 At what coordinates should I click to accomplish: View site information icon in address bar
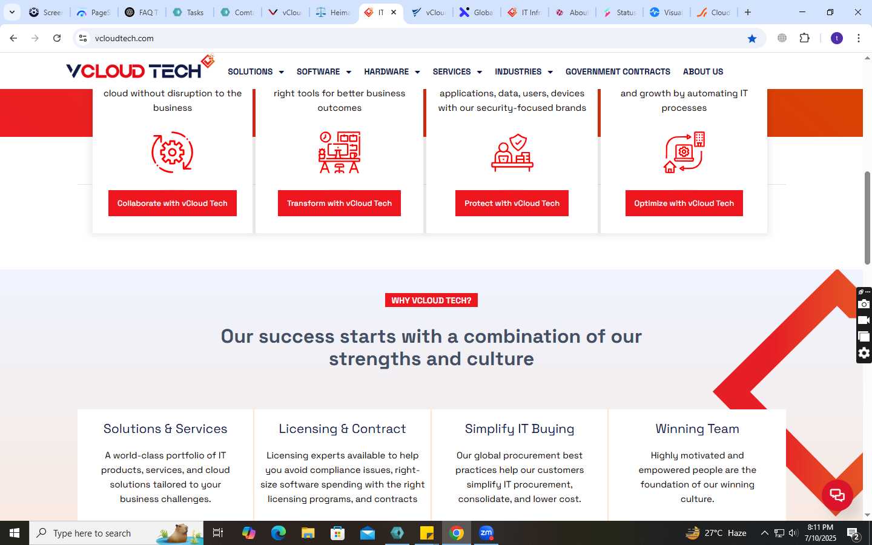83,38
